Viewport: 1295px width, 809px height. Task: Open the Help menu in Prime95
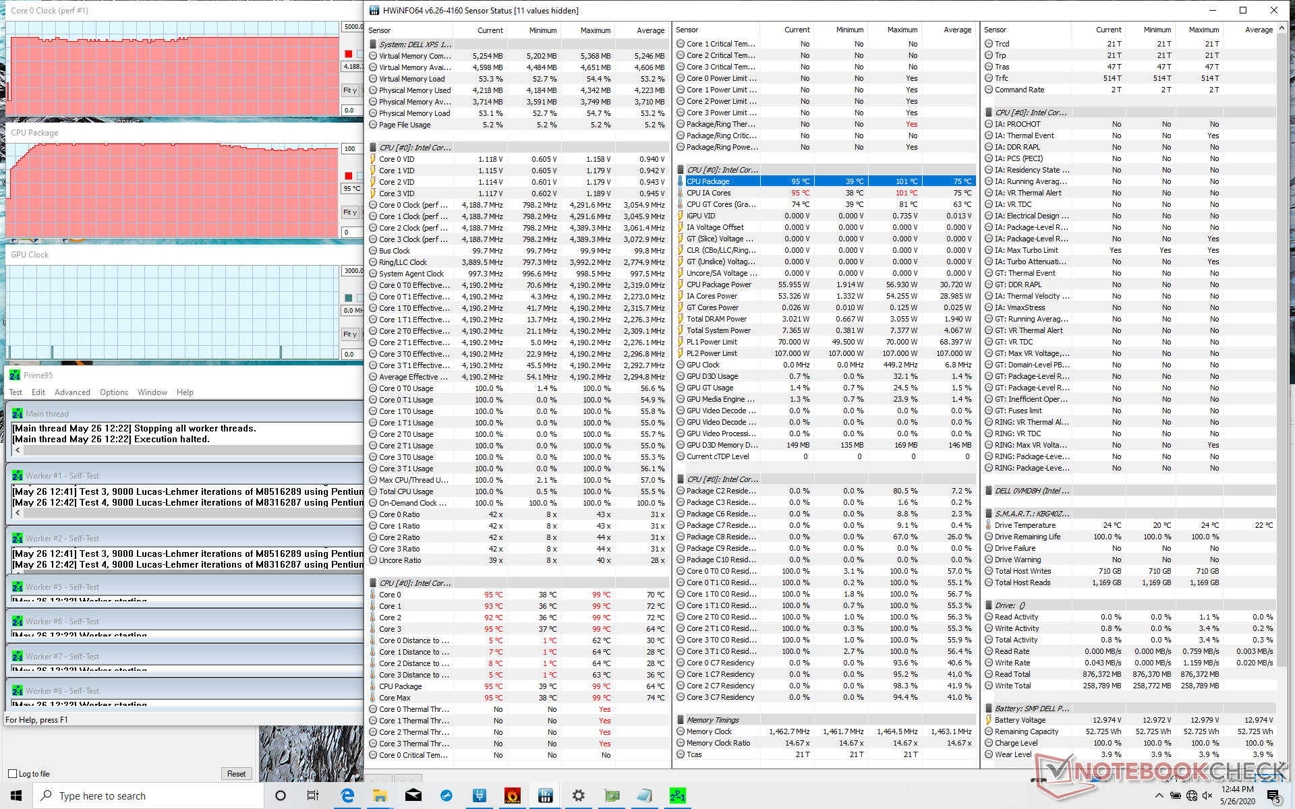click(x=185, y=392)
